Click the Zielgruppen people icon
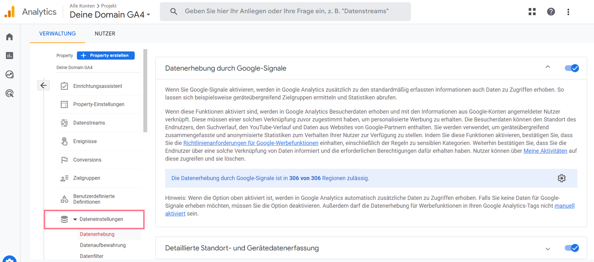Viewport: 594px width, 262px height. click(x=64, y=178)
